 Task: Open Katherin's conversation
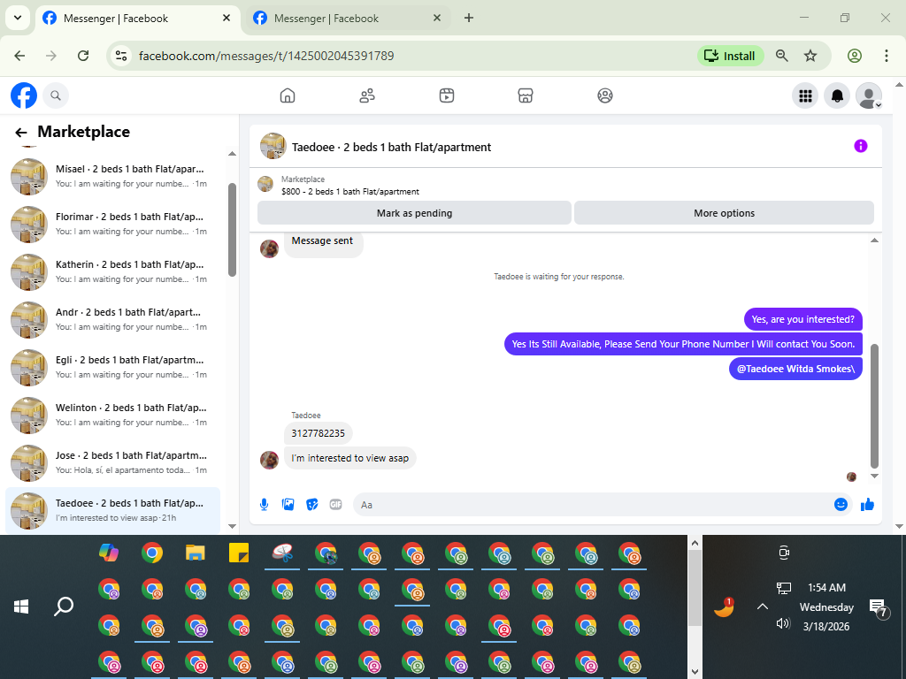(x=112, y=272)
